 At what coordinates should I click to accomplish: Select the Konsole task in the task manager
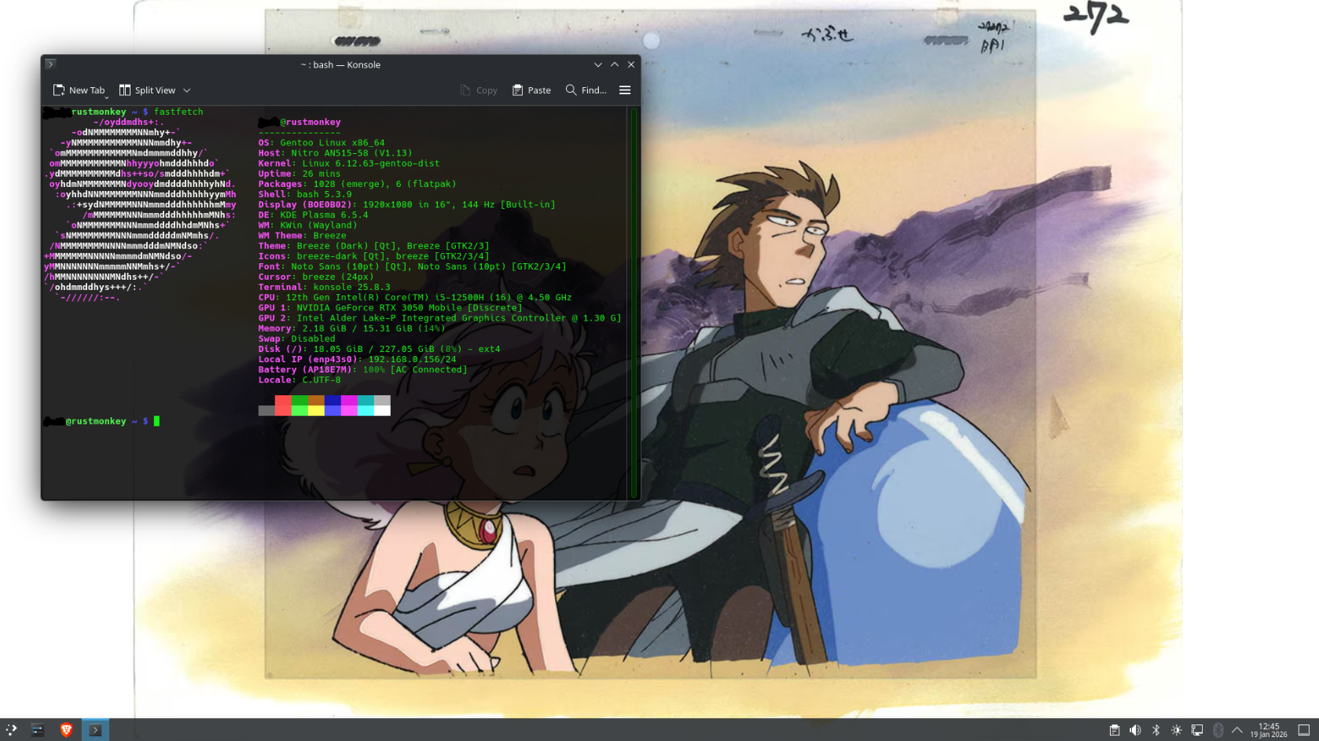pyautogui.click(x=95, y=730)
